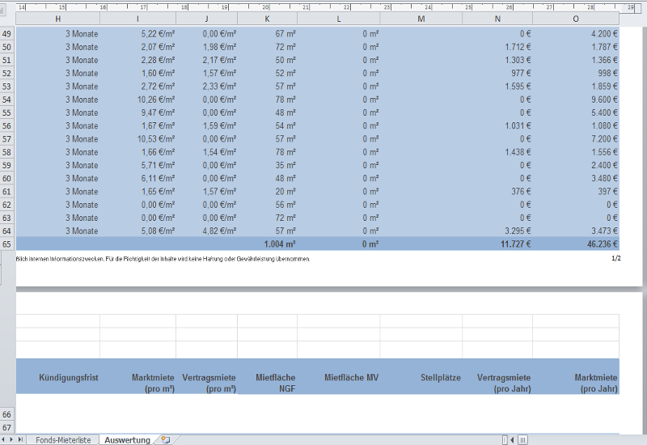Viewport: 647px width, 445px height.
Task: Select the cell with 9,47 €/m²
Action: pyautogui.click(x=137, y=112)
